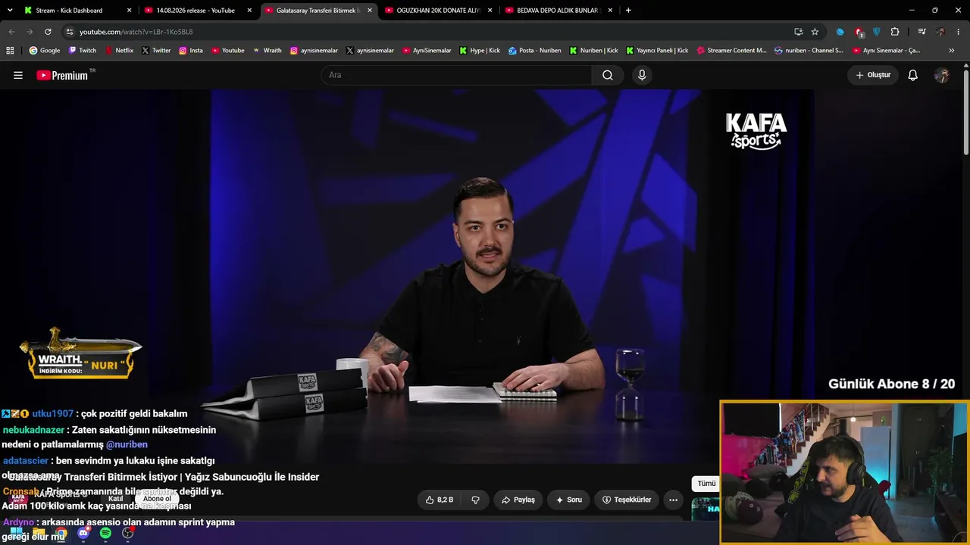Open File Explorer from the taskbar
Image resolution: width=970 pixels, height=545 pixels.
(38, 534)
